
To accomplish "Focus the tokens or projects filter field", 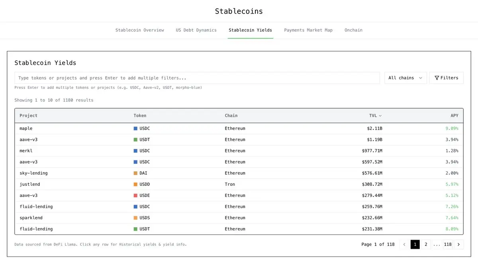I will coord(197,78).
